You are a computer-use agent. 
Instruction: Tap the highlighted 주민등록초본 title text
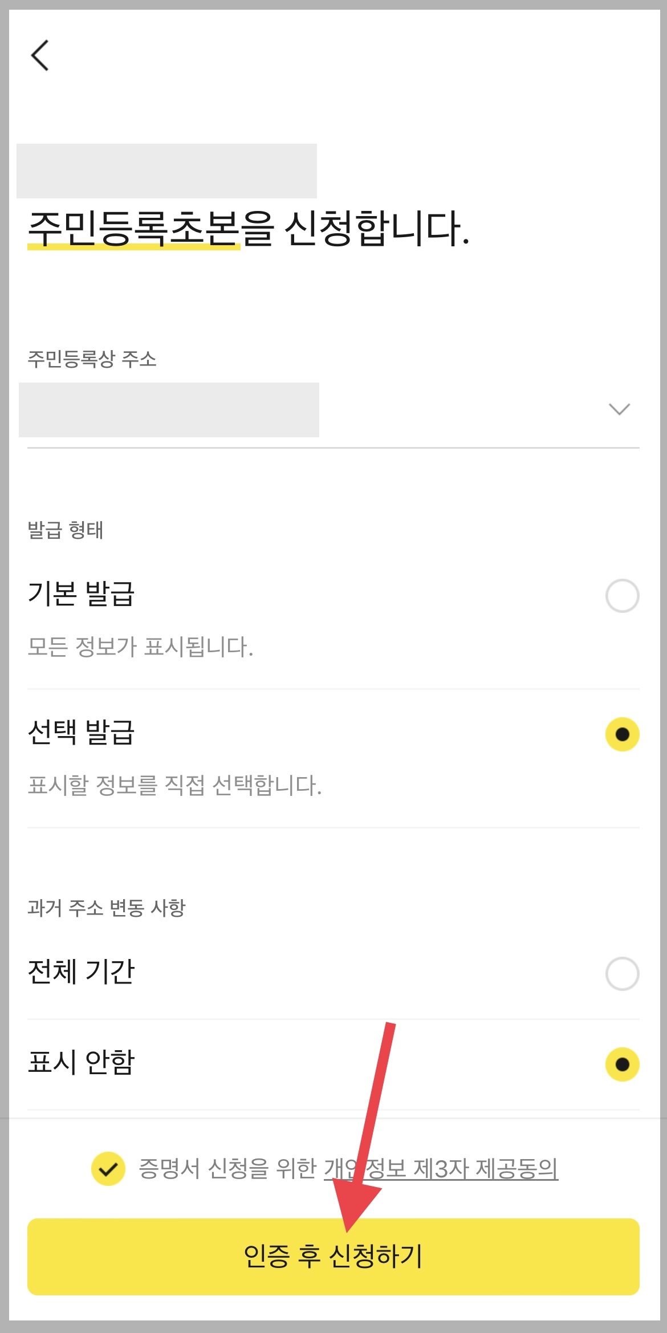click(133, 229)
